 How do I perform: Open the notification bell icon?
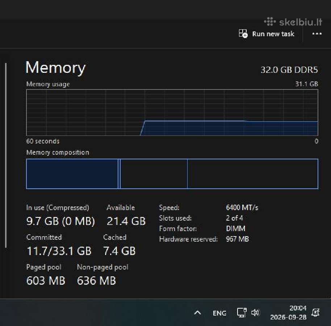pyautogui.click(x=316, y=313)
